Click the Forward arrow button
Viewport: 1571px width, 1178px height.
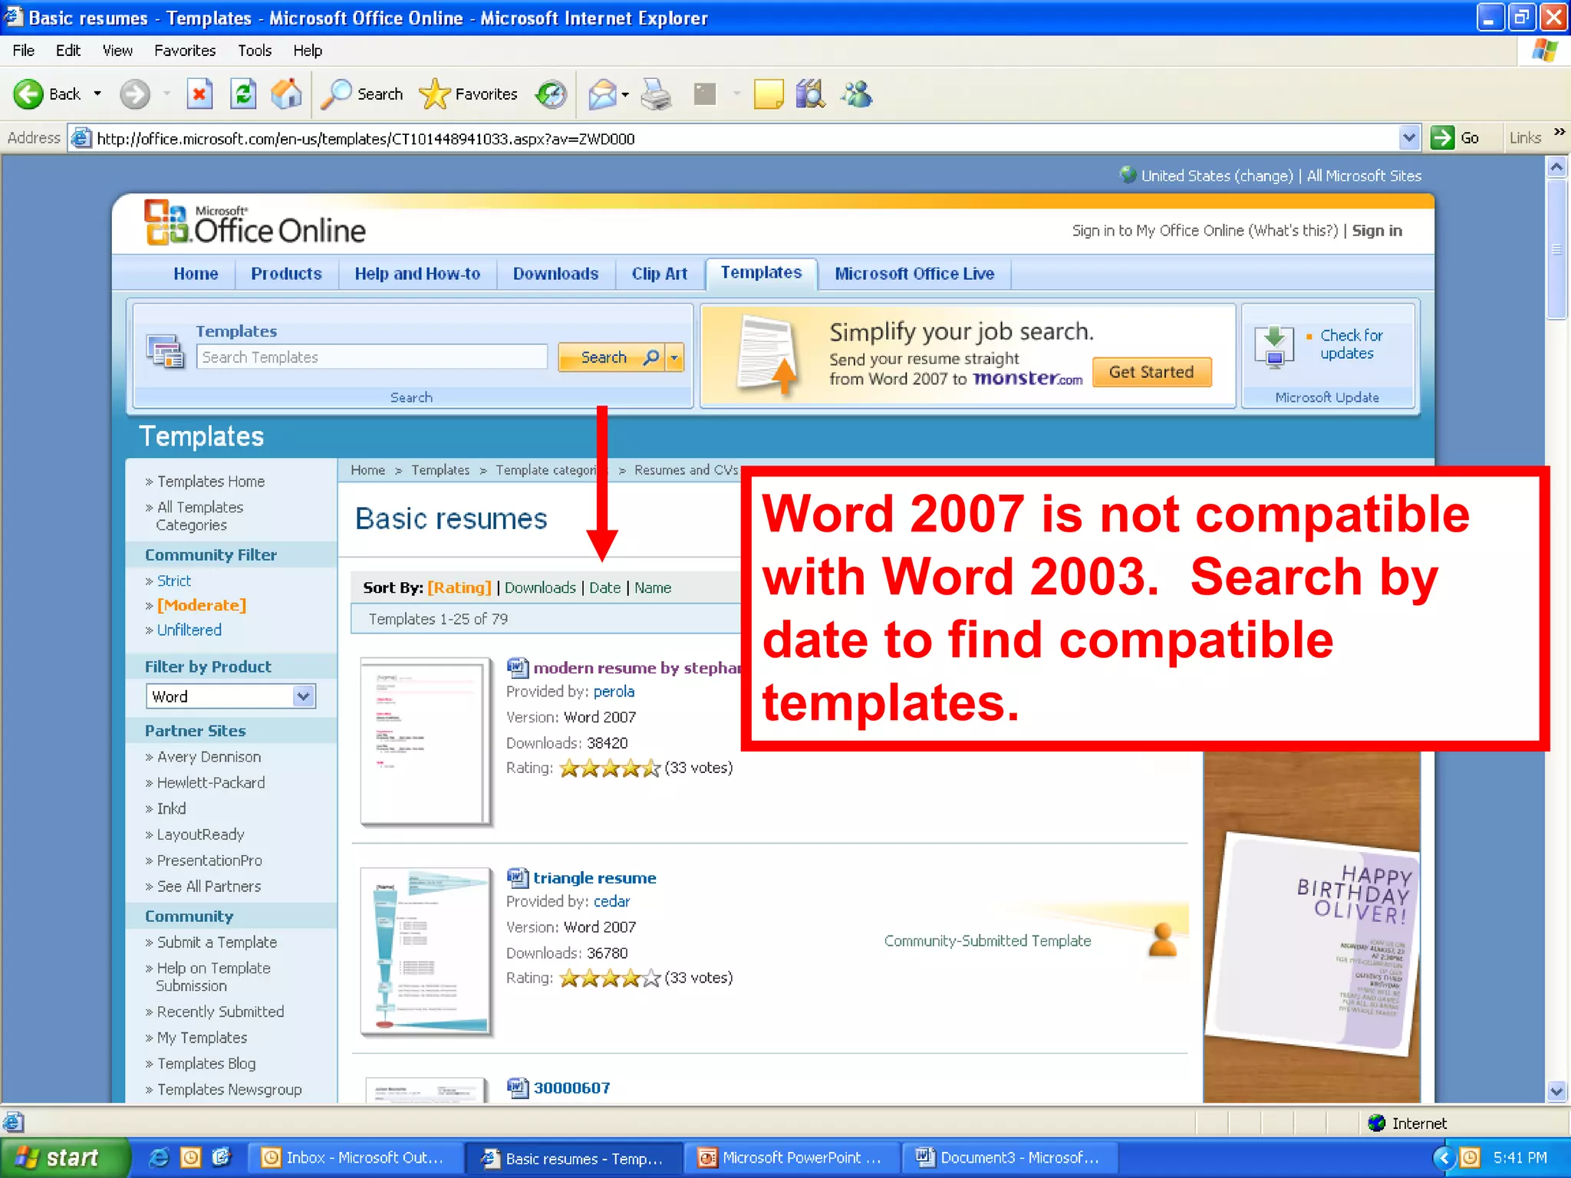click(135, 94)
